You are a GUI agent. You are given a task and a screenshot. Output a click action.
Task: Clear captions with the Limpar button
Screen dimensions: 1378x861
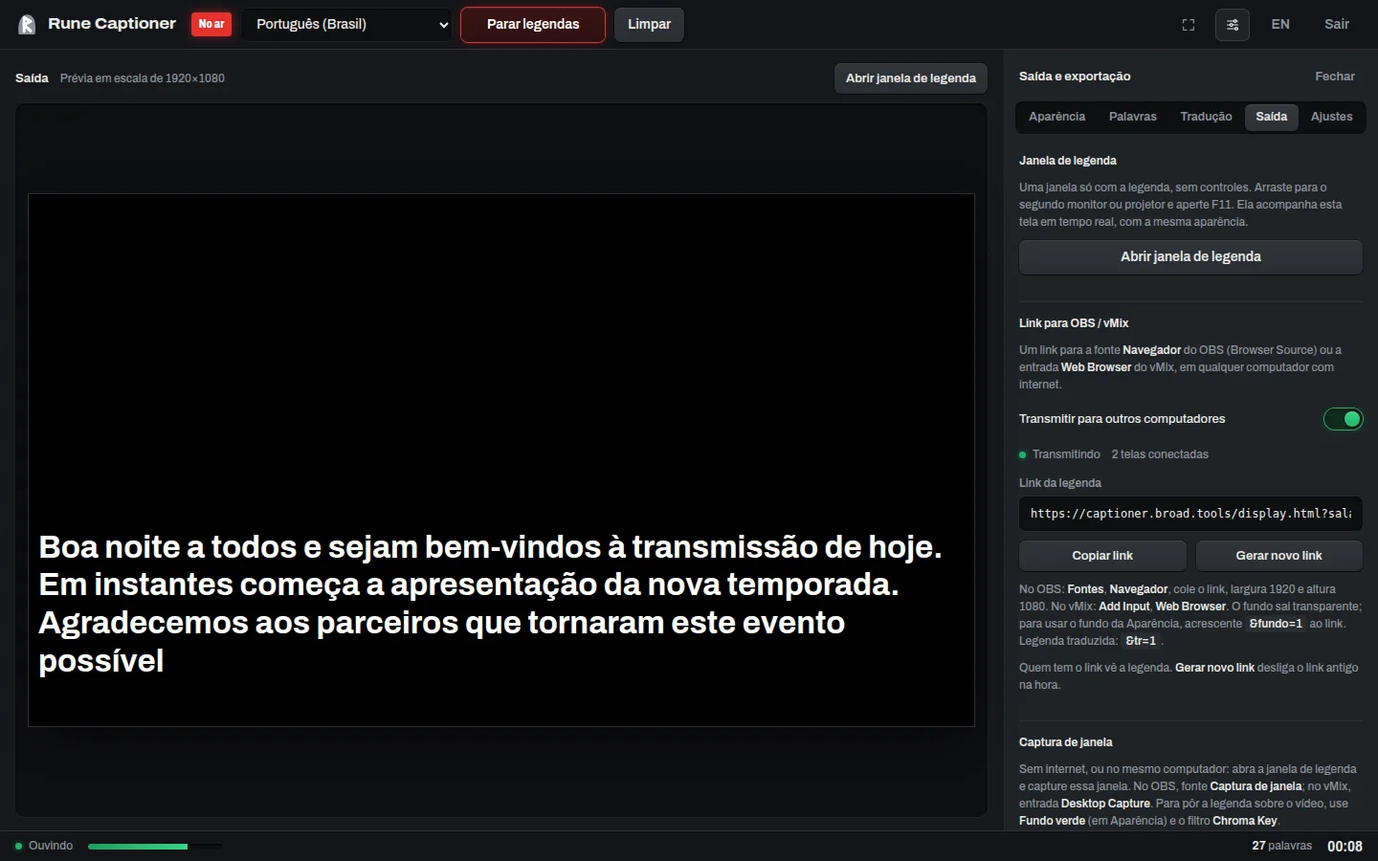649,25
